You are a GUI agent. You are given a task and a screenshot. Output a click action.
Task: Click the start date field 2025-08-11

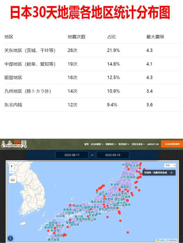click(x=72, y=155)
